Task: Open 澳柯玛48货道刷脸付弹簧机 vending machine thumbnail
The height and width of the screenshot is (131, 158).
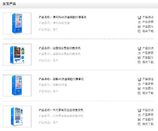Action: pyautogui.click(x=17, y=23)
